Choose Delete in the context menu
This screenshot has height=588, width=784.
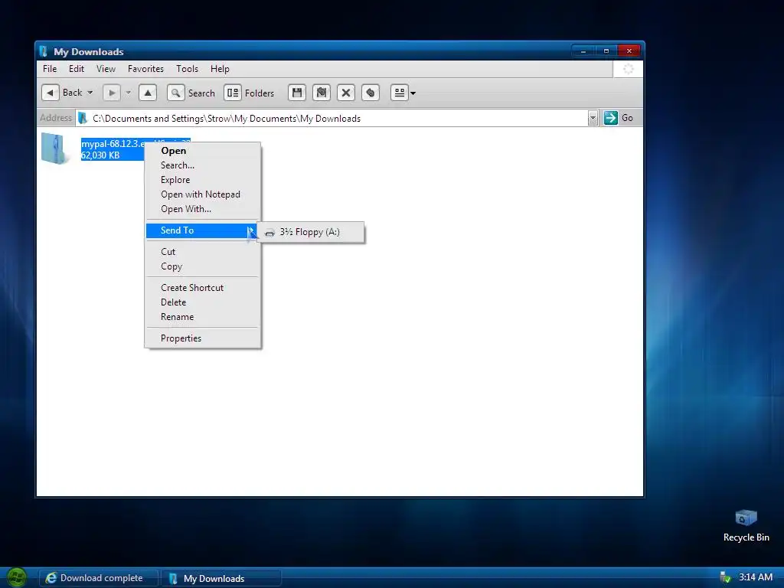coord(202,302)
